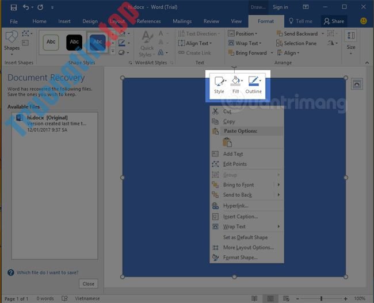This screenshot has width=374, height=303.
Task: Click the Shape Effects icon in the ribbon
Action: point(121,52)
